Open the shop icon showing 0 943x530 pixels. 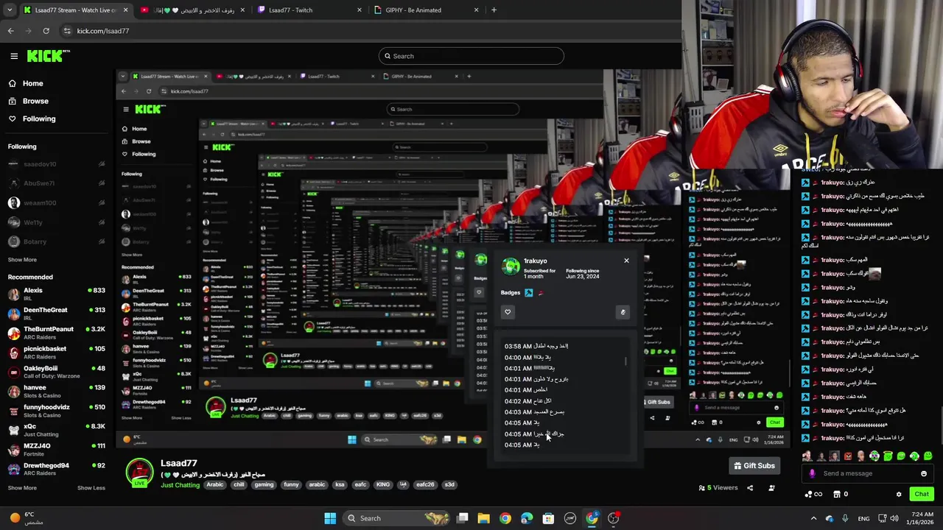840,494
